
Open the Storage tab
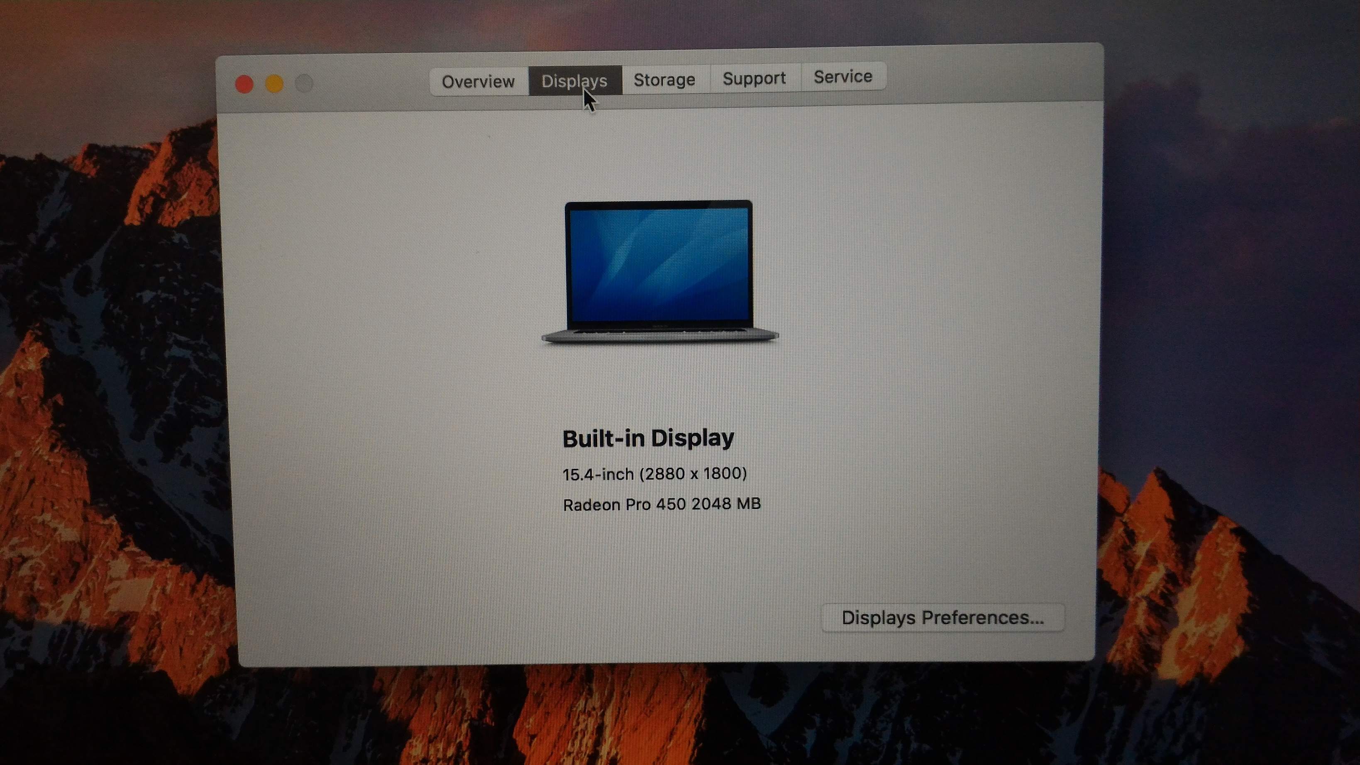click(665, 80)
